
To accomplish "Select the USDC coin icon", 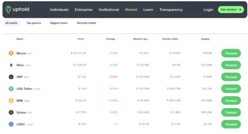I will pos(11,124).
